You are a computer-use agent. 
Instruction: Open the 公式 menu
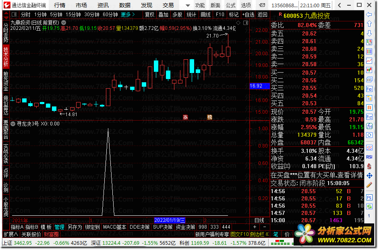(231, 5)
